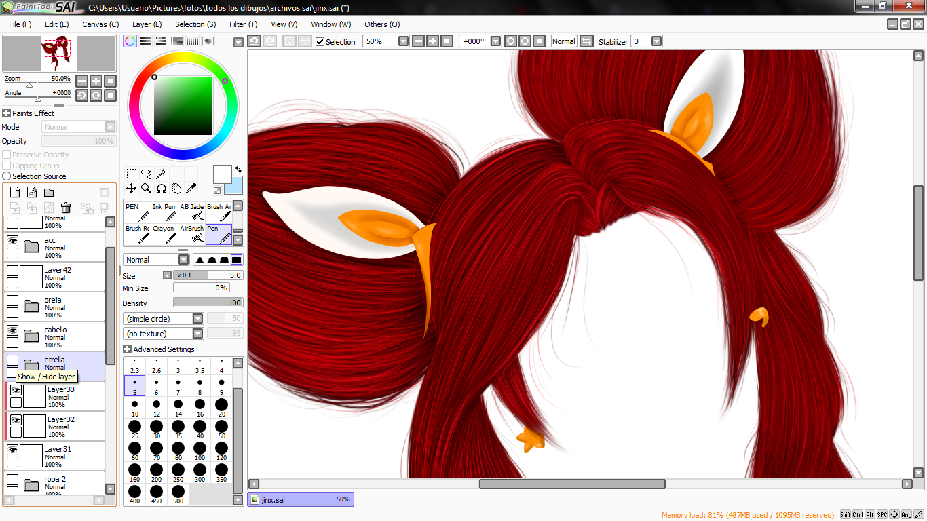Open the Canvas menu
The height and width of the screenshot is (521, 927).
coord(100,24)
